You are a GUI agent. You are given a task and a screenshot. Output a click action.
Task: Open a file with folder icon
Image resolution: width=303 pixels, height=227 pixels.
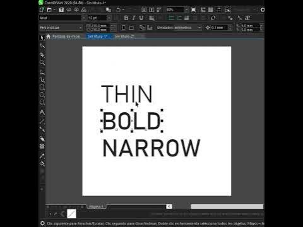click(x=49, y=9)
